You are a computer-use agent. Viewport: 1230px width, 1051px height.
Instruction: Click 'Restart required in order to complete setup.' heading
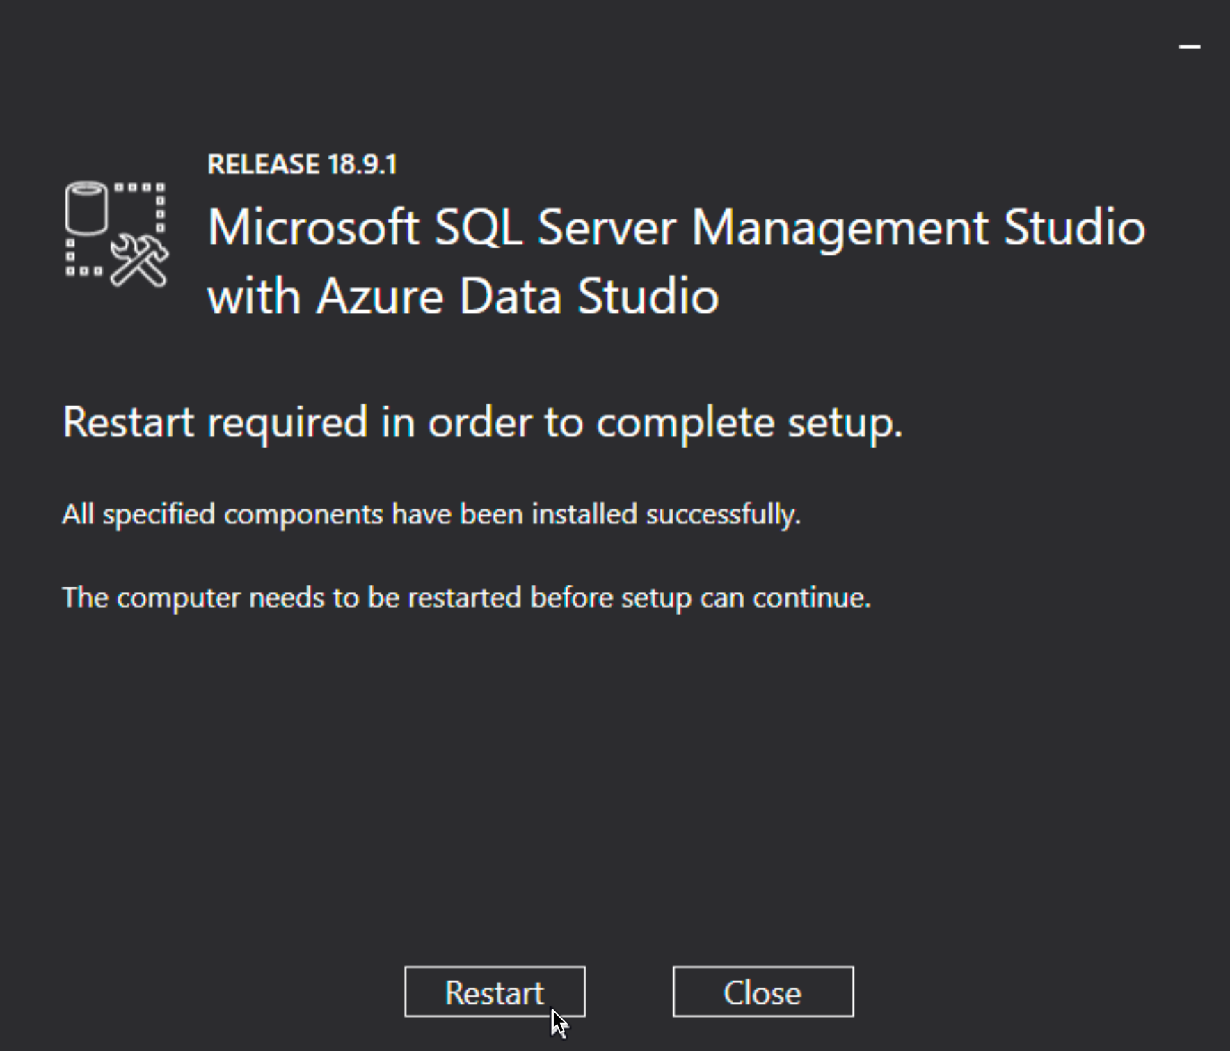[483, 422]
